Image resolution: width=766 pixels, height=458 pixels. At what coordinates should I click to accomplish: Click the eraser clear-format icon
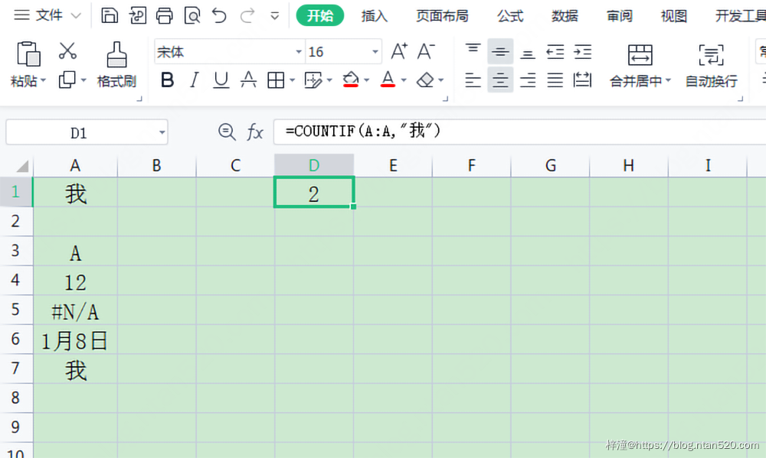click(425, 80)
